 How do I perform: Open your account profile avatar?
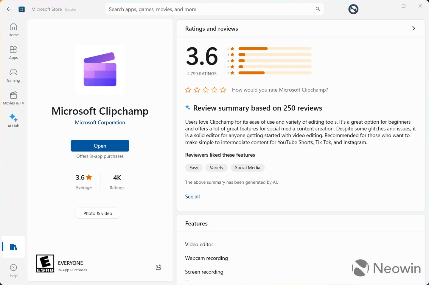[x=353, y=9]
